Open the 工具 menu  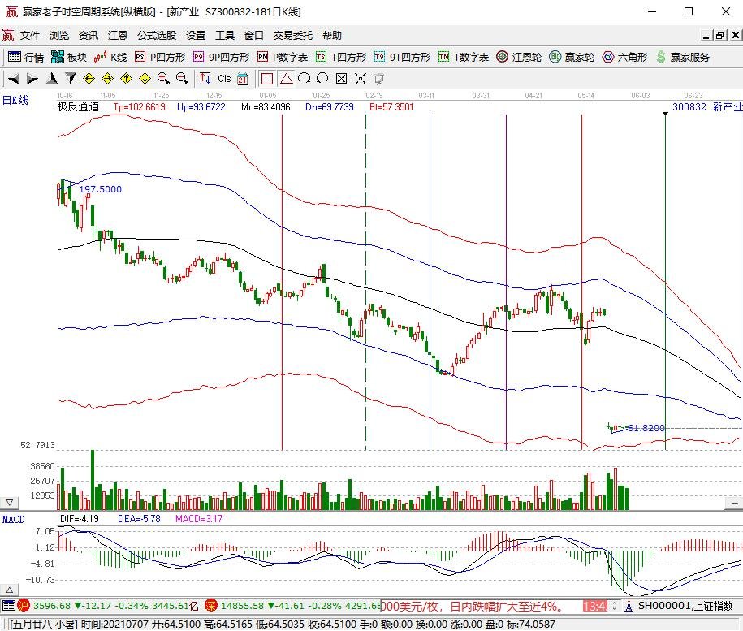(225, 36)
